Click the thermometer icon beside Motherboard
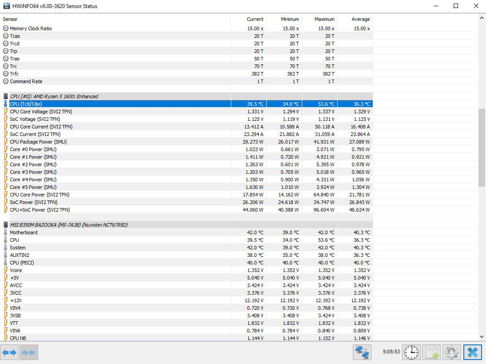This screenshot has height=364, width=486. click(6, 232)
